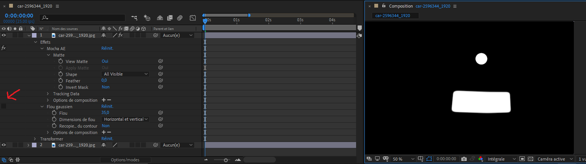Enable motion blur icon in timeline toolbar

[180, 17]
